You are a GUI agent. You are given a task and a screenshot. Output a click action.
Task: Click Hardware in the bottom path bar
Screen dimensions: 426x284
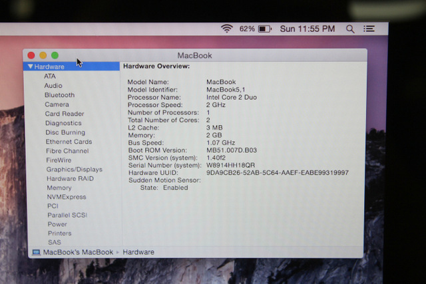point(138,252)
